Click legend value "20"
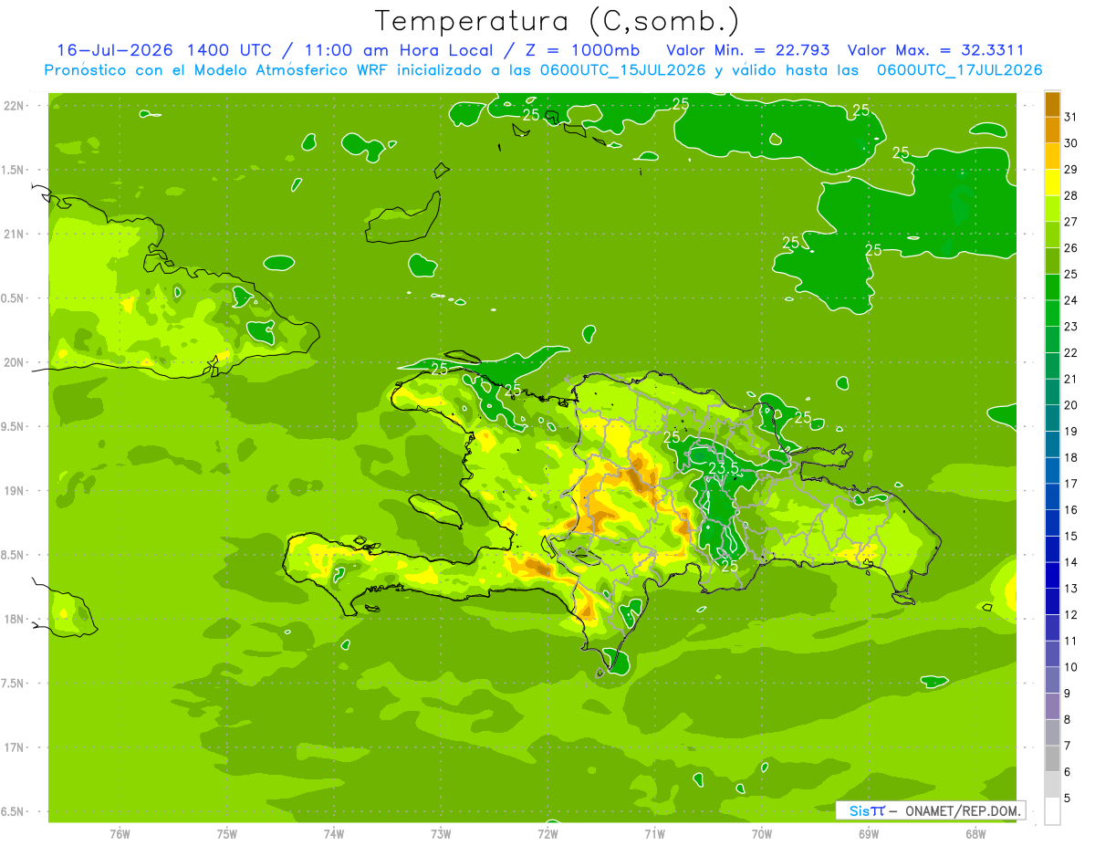 click(1071, 405)
